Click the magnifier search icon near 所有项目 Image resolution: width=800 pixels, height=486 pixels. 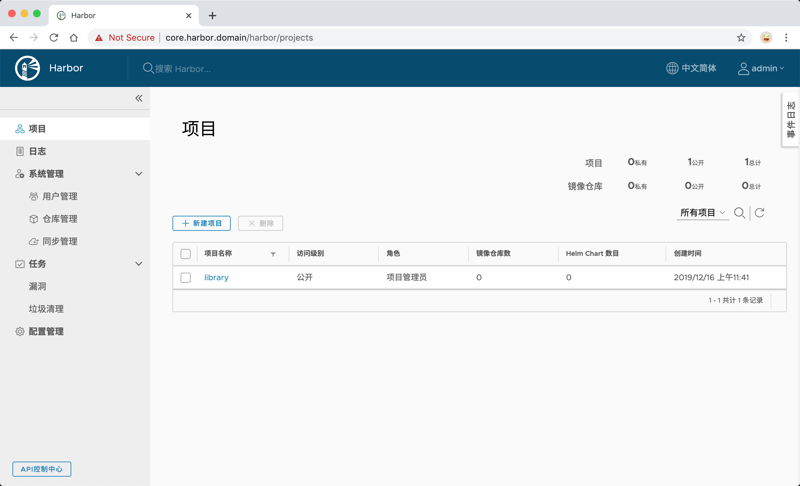[x=740, y=213]
